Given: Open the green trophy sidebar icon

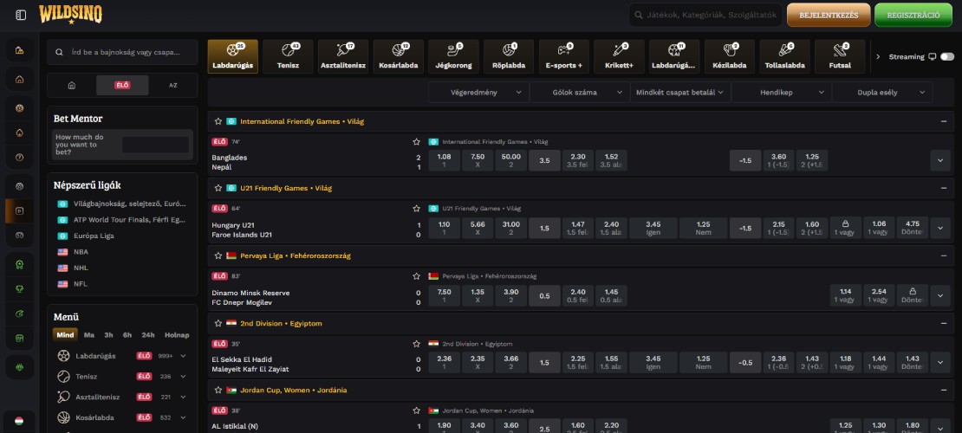Looking at the screenshot, I should click(20, 289).
